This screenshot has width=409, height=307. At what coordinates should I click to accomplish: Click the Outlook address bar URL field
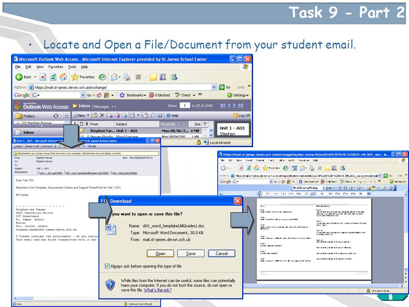(x=123, y=87)
